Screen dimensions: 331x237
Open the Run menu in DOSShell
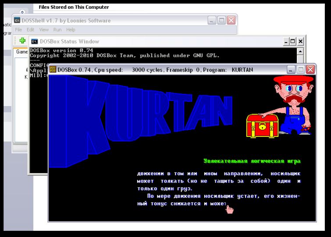point(57,30)
